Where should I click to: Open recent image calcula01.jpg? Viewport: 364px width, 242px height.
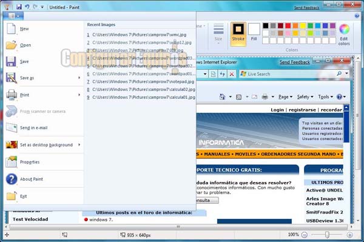pyautogui.click(x=141, y=98)
